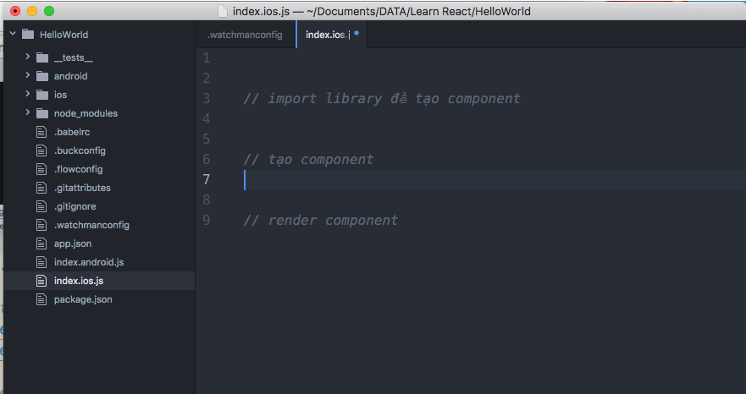Open .watchmanconfig from the tree
Image resolution: width=746 pixels, height=394 pixels.
coord(91,225)
